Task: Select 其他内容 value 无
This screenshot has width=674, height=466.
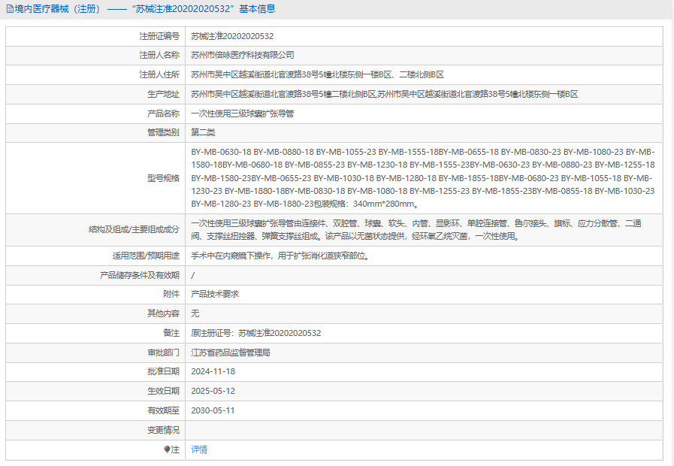Action: [x=195, y=314]
